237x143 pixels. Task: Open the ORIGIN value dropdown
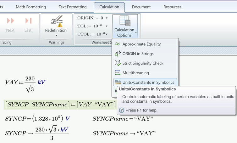[107, 18]
